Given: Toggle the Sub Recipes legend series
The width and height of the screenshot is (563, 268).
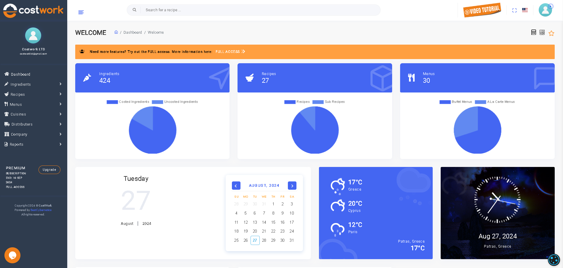Looking at the screenshot, I should point(329,102).
